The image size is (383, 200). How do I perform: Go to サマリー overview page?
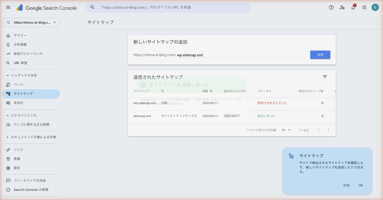coord(31,36)
